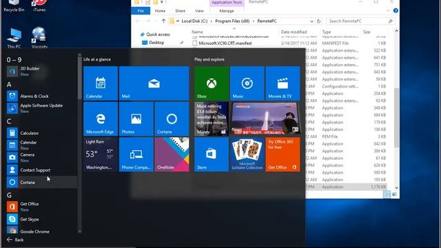Click Local Disk (C:) in address path

pos(194,21)
